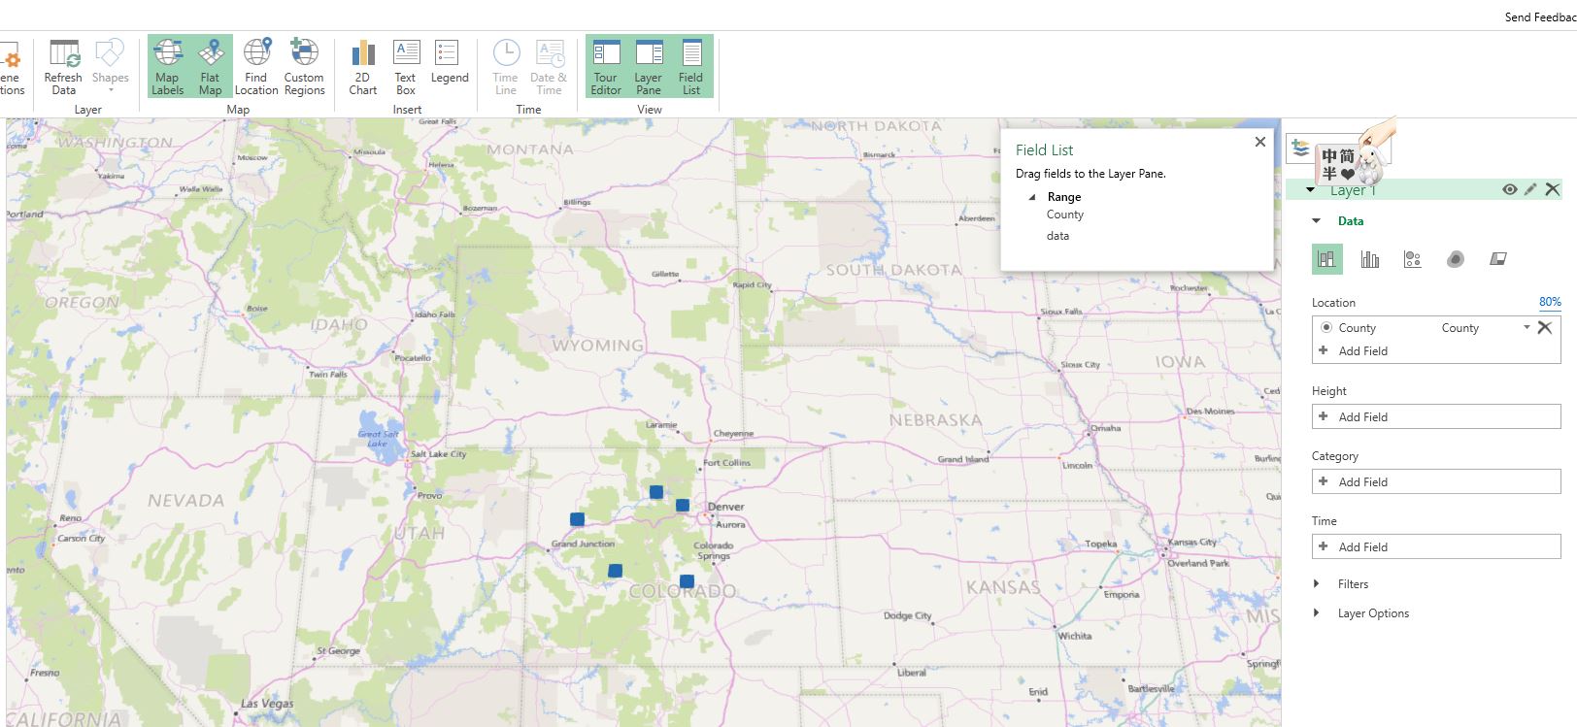Close the Field List popup

1259,142
